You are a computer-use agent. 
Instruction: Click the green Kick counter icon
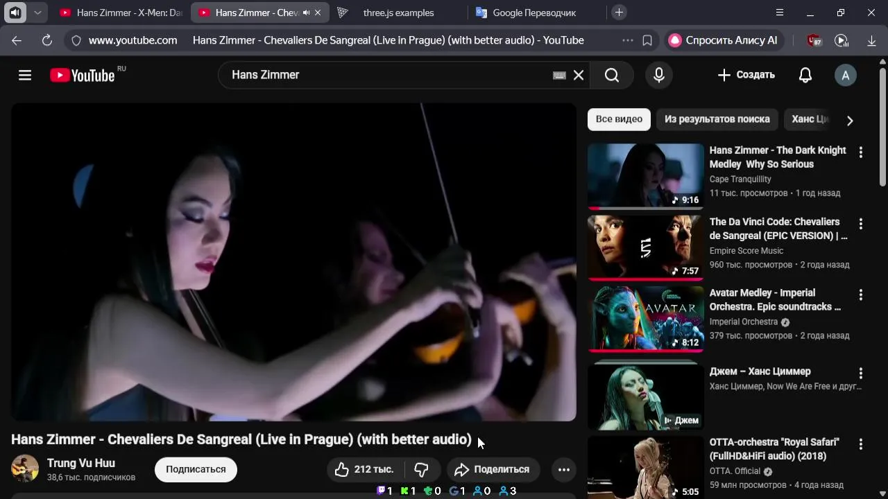click(404, 491)
